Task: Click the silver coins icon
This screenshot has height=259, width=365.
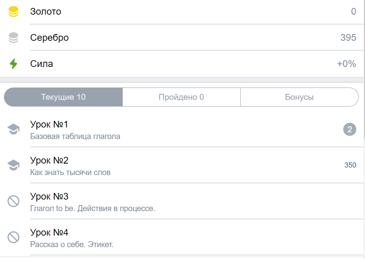Action: click(x=13, y=38)
